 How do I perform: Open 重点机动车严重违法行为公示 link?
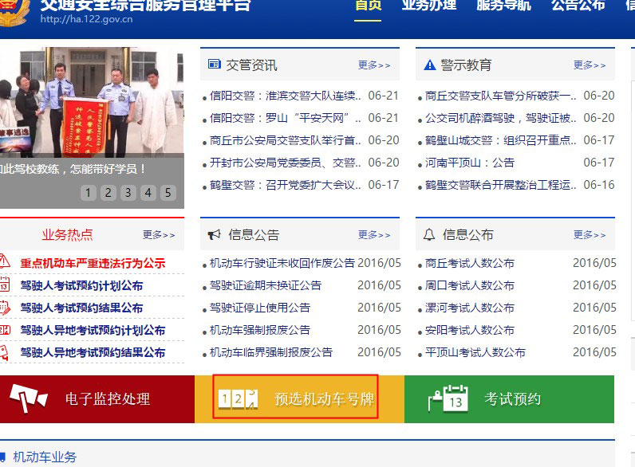(93, 263)
